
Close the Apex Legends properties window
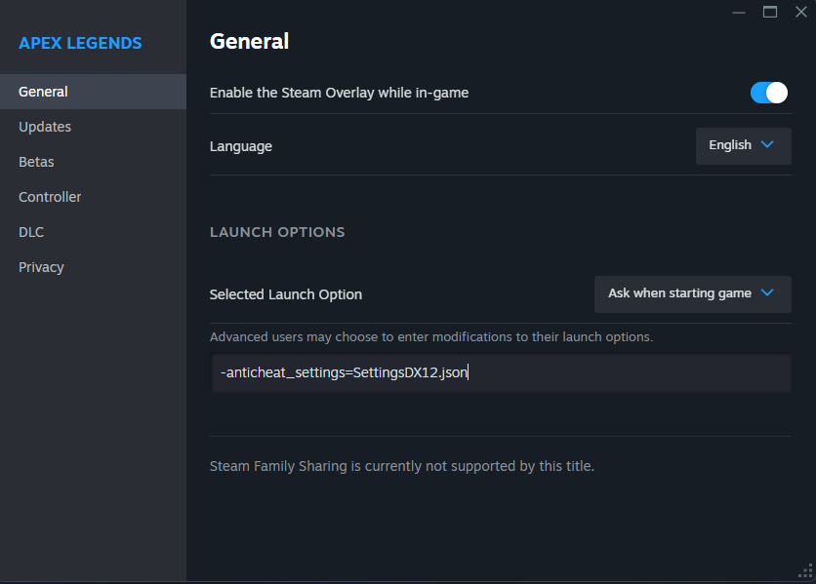[800, 12]
